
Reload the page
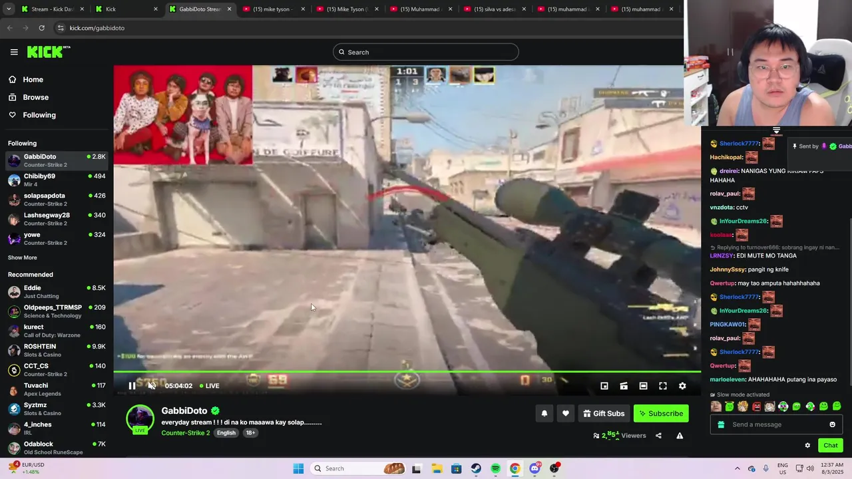pos(41,28)
